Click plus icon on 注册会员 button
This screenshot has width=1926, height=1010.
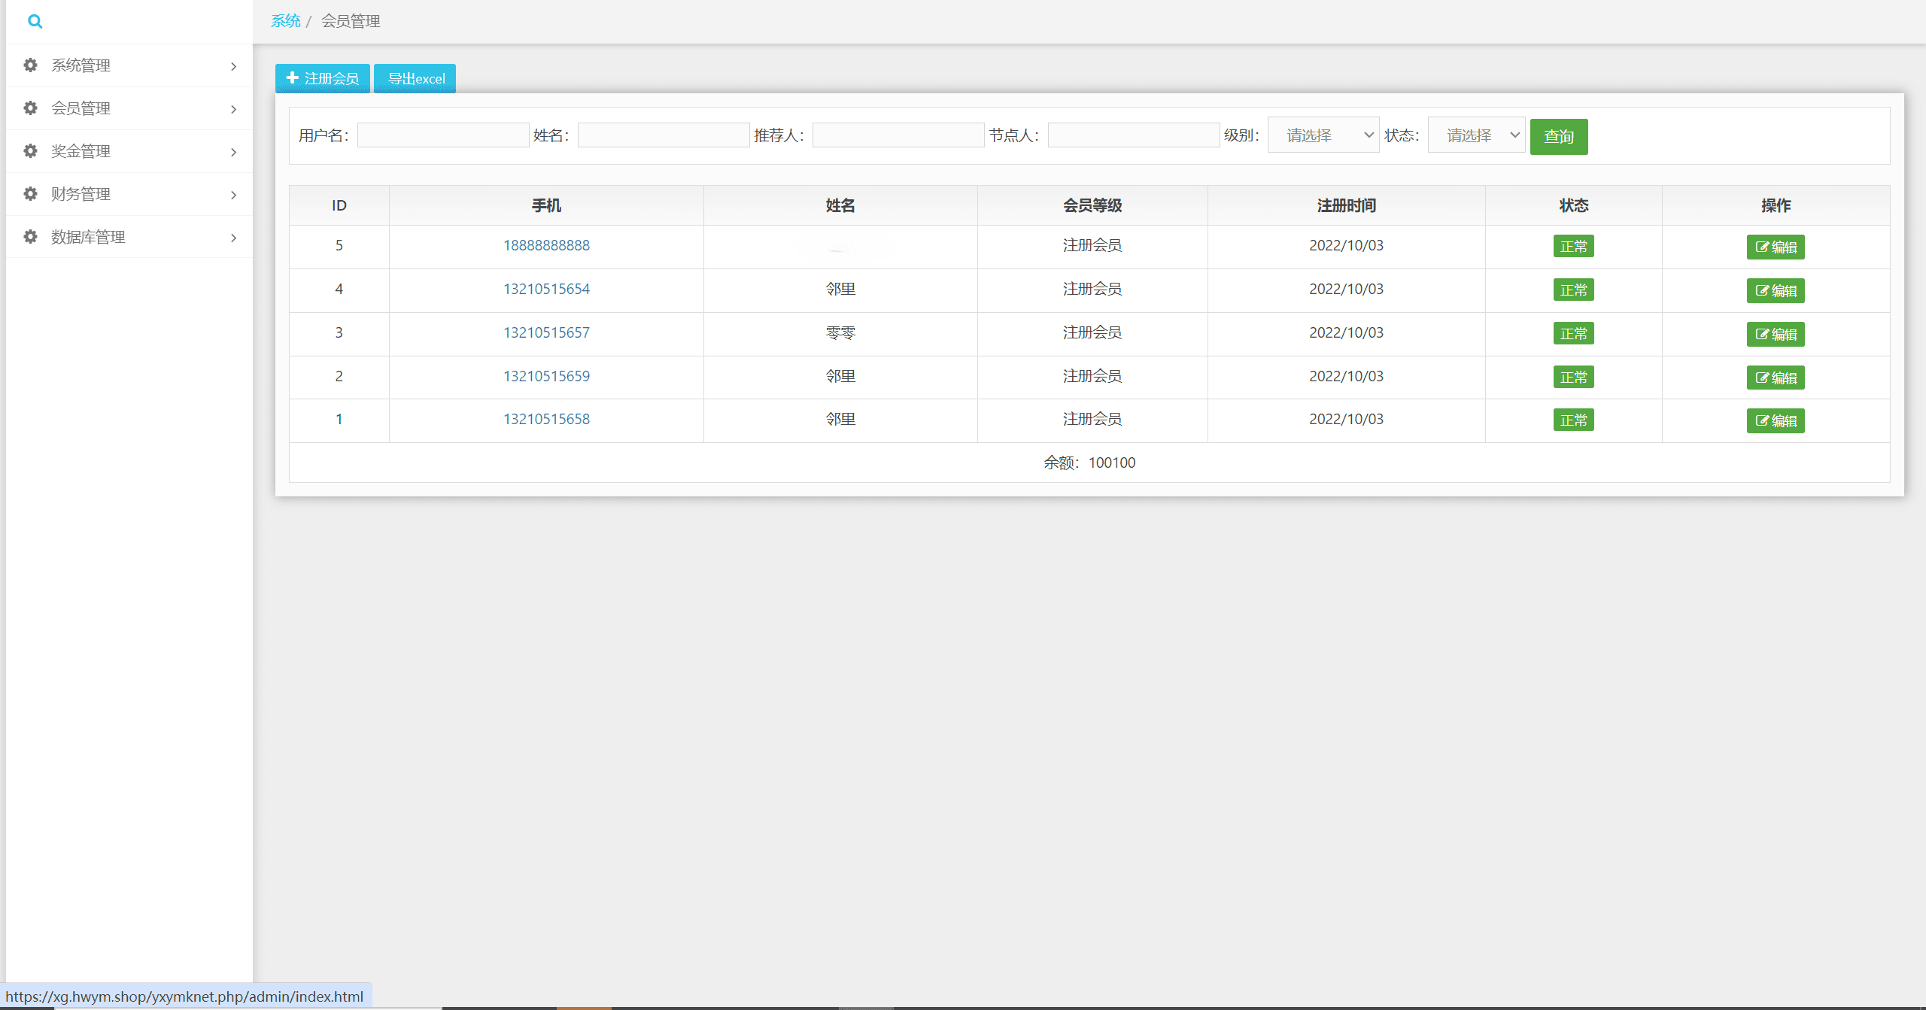[x=293, y=78]
